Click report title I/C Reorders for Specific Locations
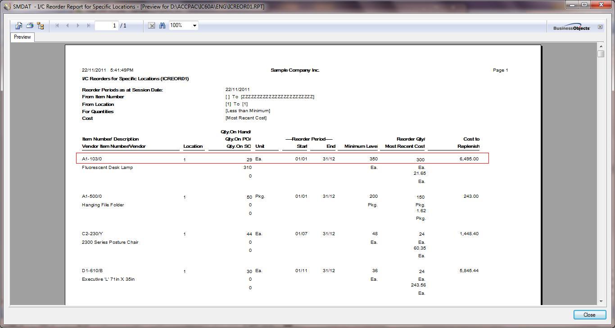Image resolution: width=615 pixels, height=328 pixels. pyautogui.click(x=135, y=79)
